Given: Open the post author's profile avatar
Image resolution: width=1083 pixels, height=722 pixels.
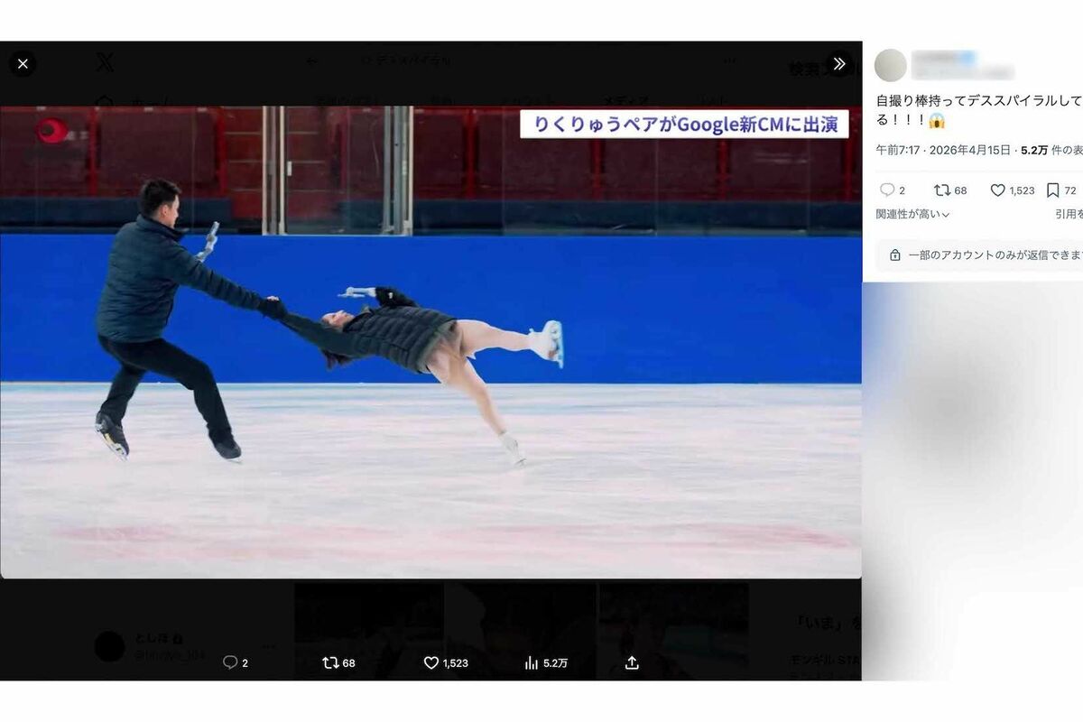Looking at the screenshot, I should click(x=891, y=65).
